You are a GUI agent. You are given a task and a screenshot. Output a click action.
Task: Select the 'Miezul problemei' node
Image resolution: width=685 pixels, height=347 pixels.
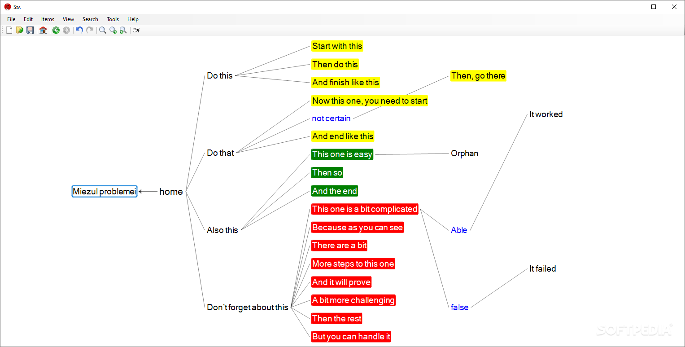point(105,192)
